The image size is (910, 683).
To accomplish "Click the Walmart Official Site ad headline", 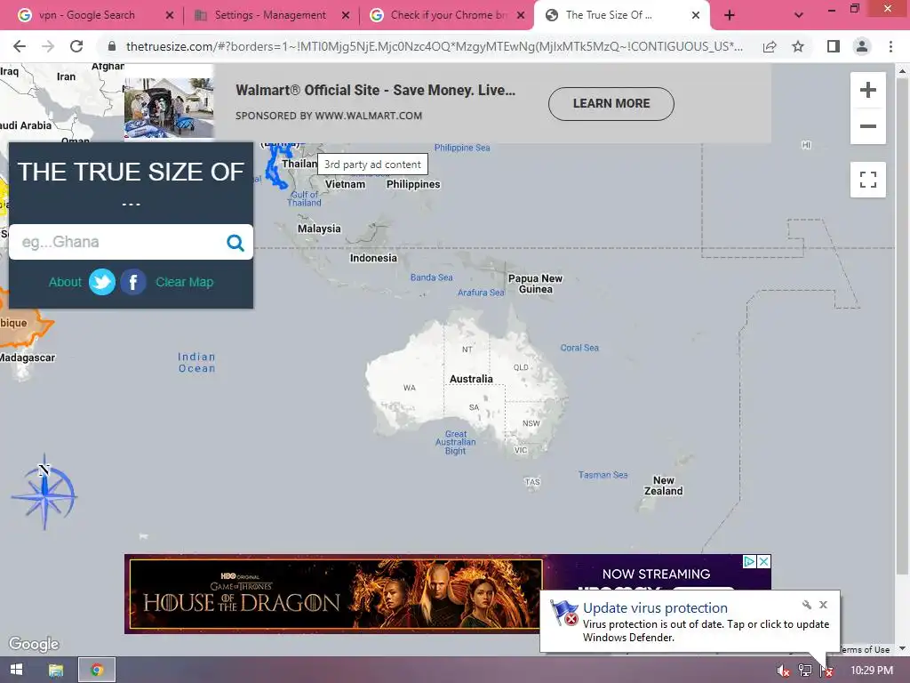I will point(376,90).
